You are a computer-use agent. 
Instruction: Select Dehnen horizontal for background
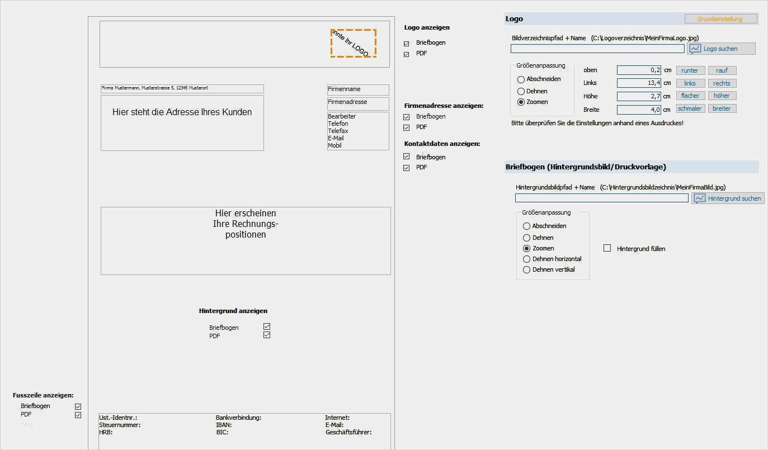click(526, 259)
